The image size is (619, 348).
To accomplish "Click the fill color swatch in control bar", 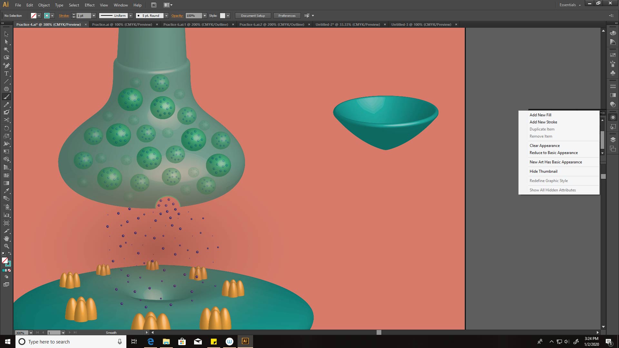I will [x=34, y=15].
